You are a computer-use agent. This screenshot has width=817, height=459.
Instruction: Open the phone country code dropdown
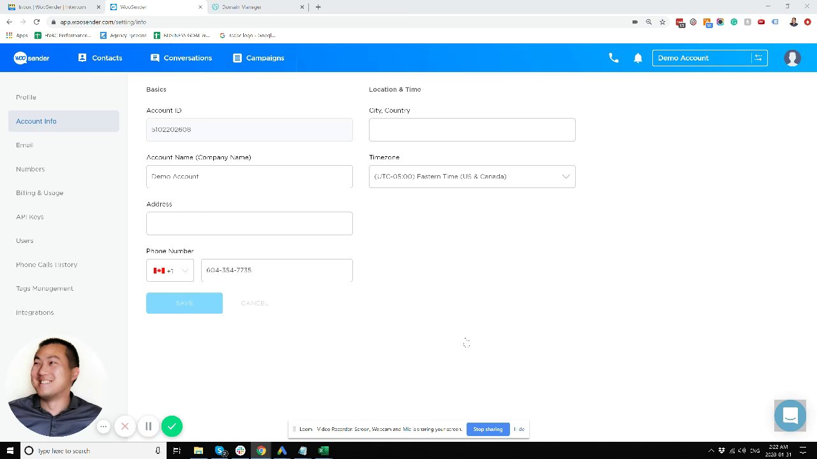pos(170,270)
